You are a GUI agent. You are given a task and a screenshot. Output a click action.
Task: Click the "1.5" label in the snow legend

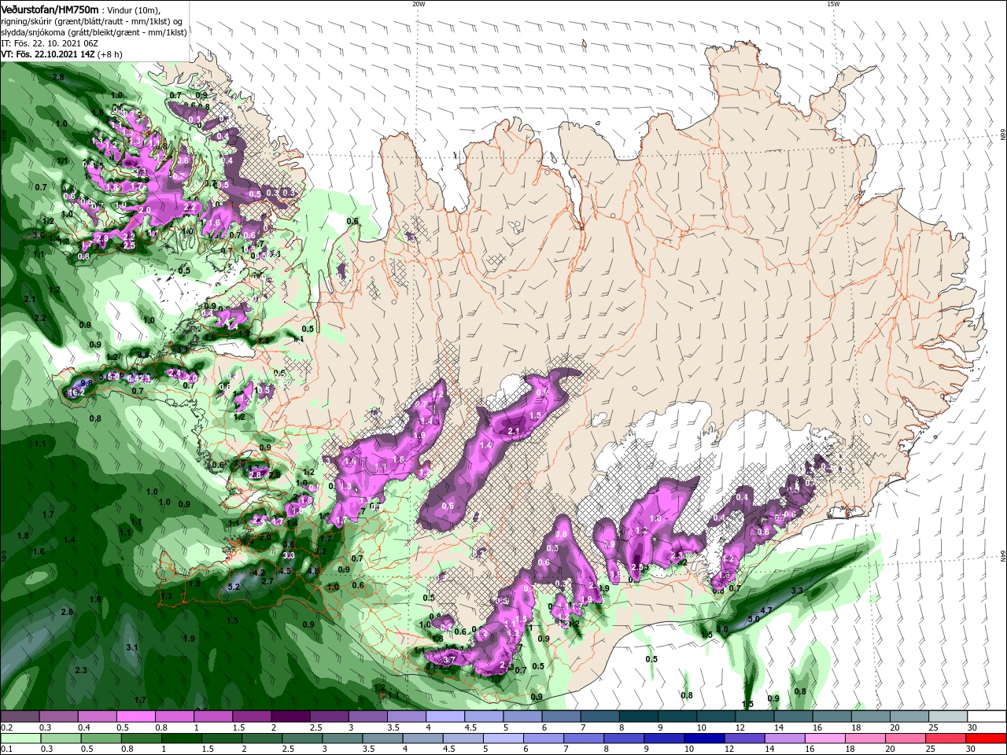click(x=240, y=727)
